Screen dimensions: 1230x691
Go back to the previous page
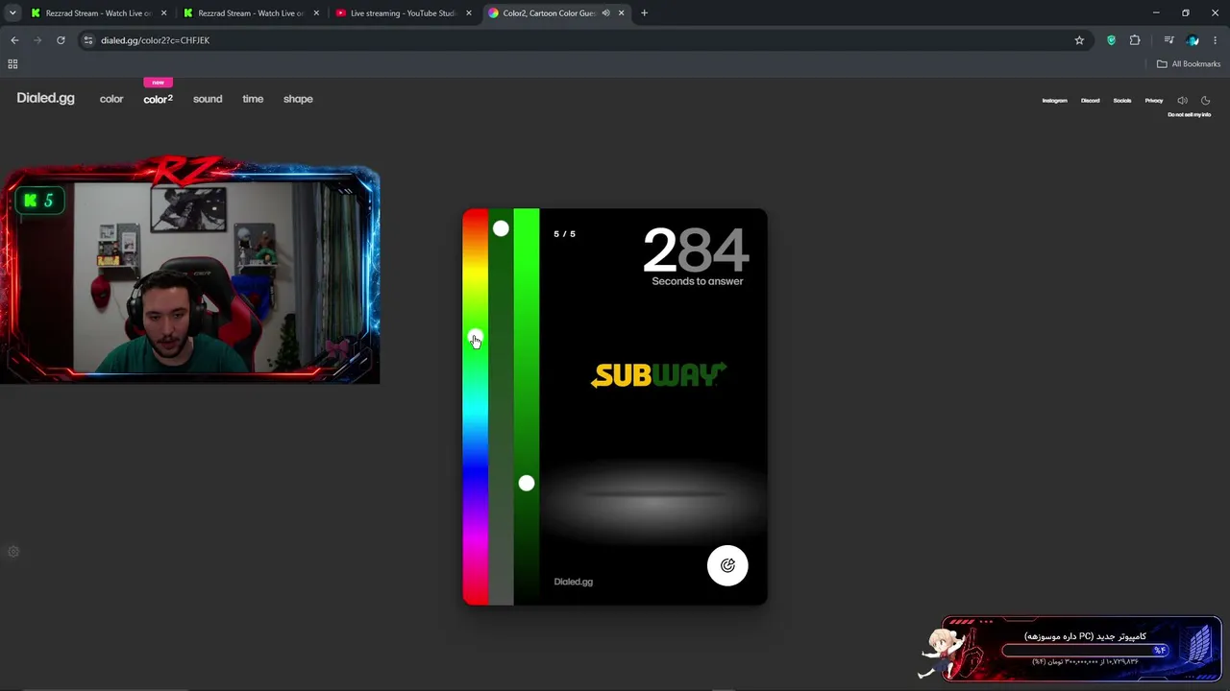(14, 40)
